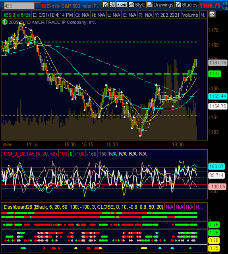This screenshot has height=254, width=228.
Task: Click the small chart icon right of header
Action: pos(212,14)
